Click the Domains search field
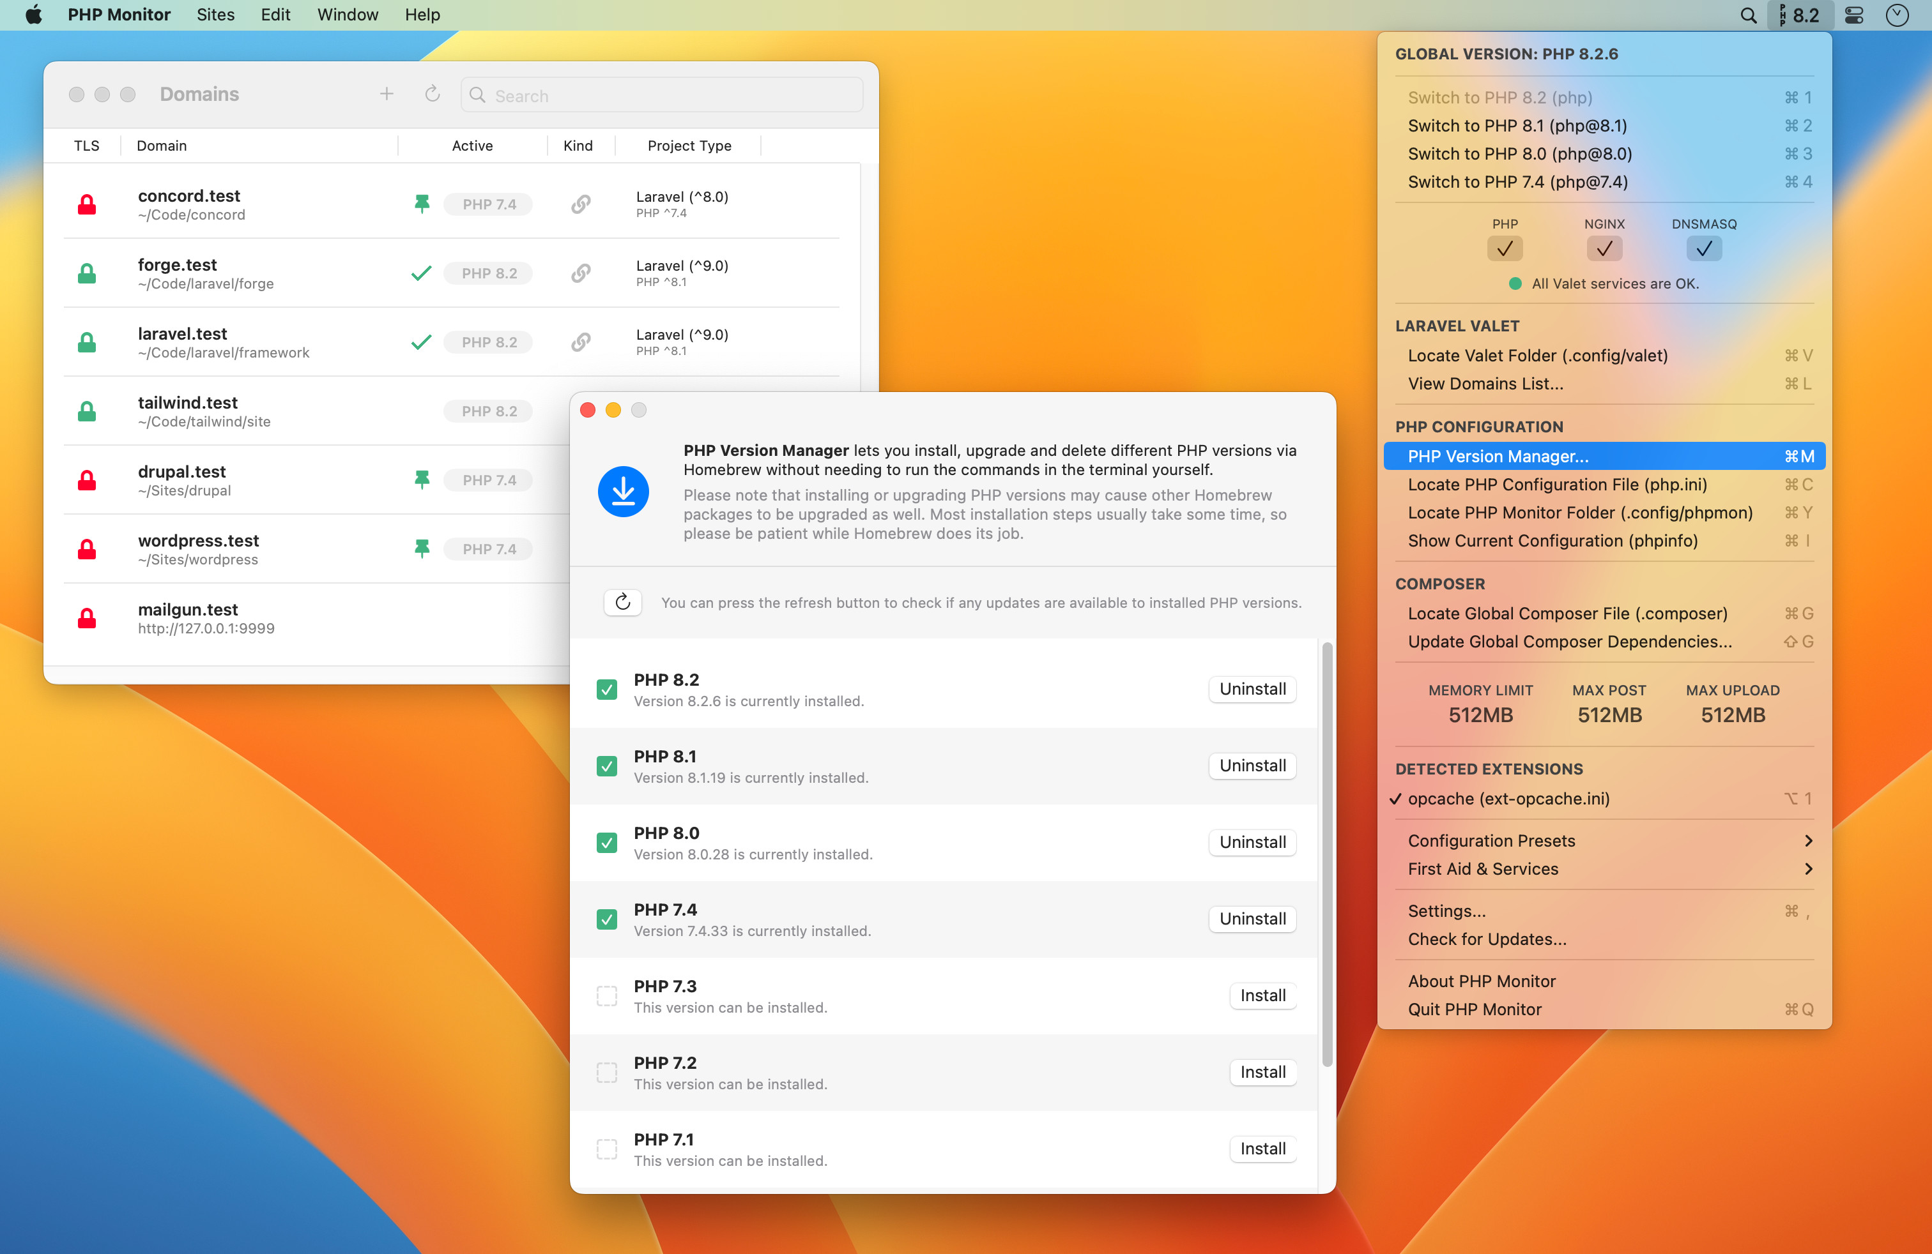The image size is (1932, 1254). [661, 95]
